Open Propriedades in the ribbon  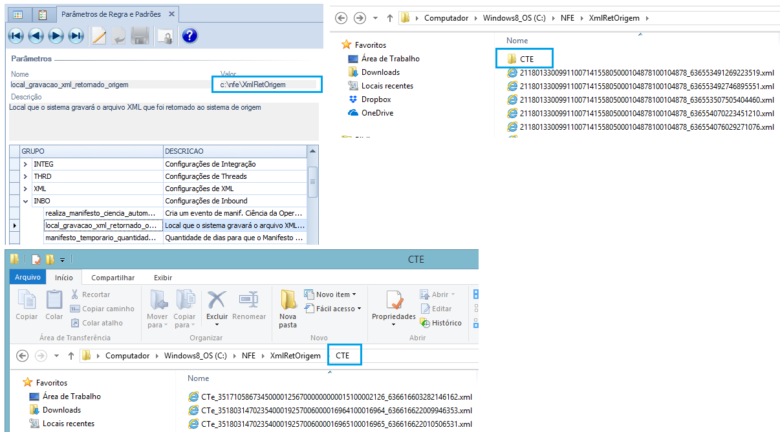tap(394, 309)
